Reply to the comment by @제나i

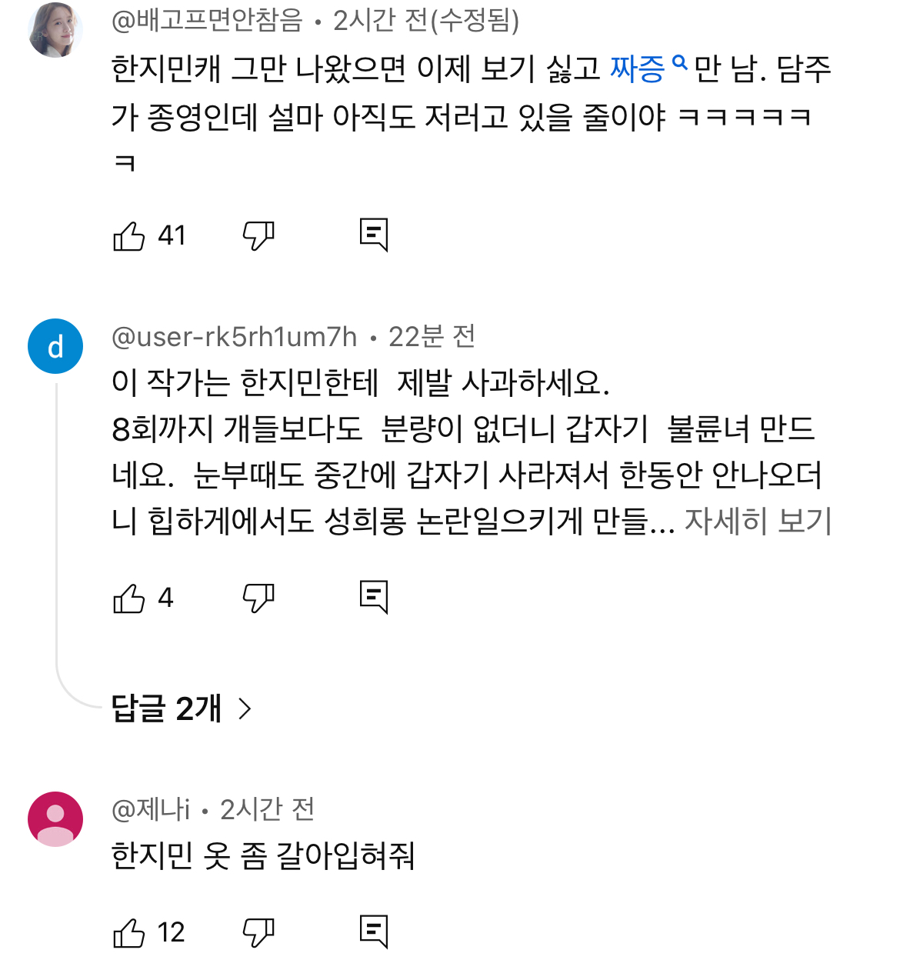pyautogui.click(x=374, y=932)
